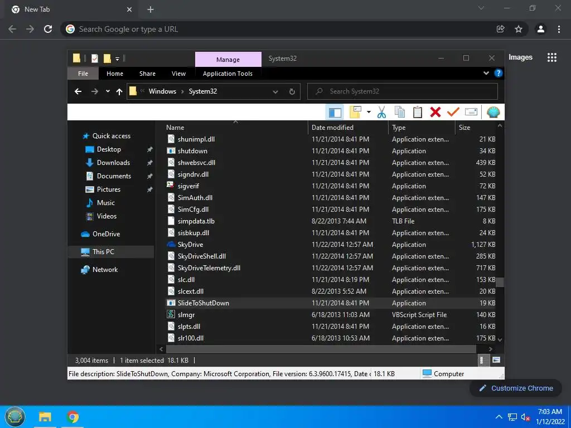Screen dimensions: 571x428
Task: Select the slmgr VBScript file
Action: (x=331, y=315)
